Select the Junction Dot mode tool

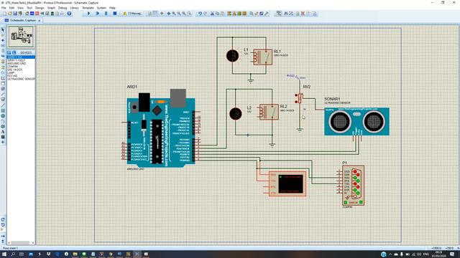(3, 40)
